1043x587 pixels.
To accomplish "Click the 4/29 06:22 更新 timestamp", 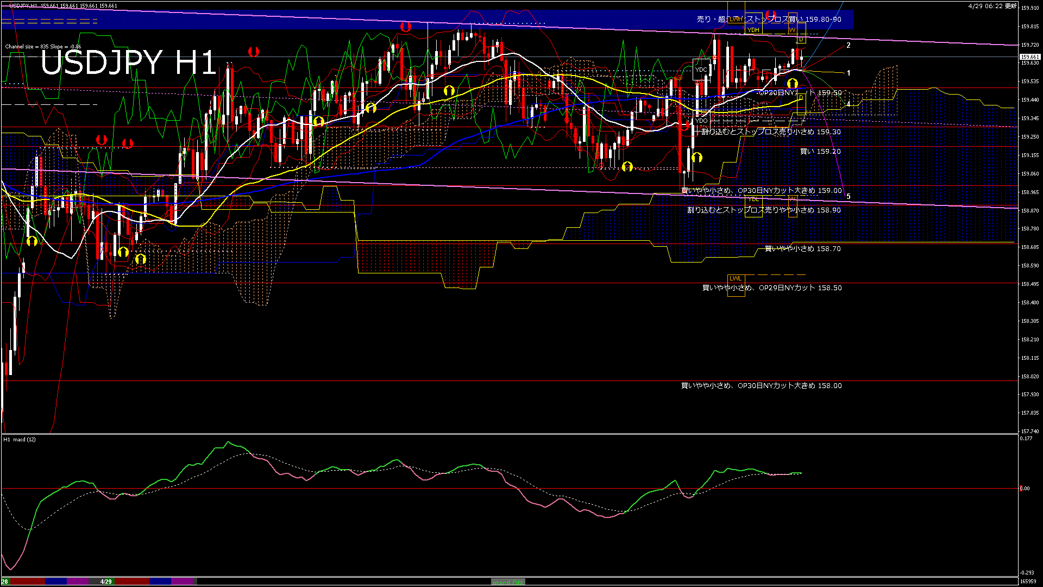I will coord(992,6).
